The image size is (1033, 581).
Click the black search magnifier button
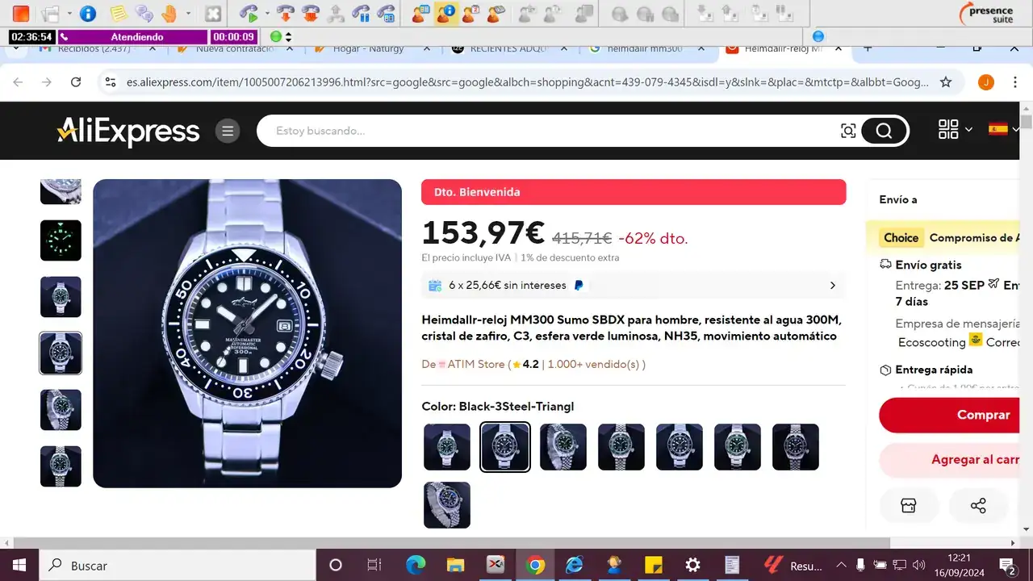[884, 131]
